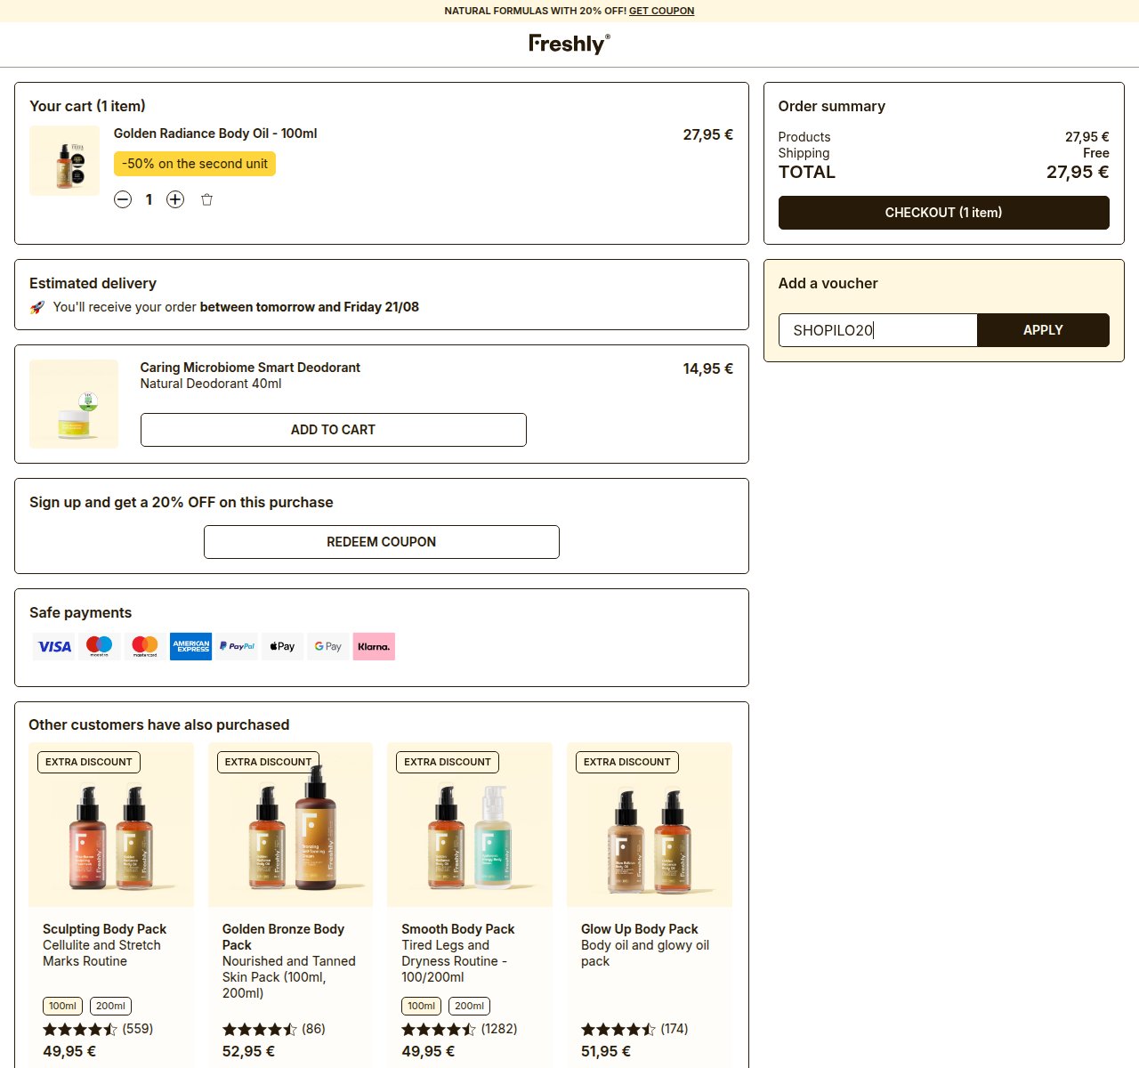Click the GET COUPON link in banner

click(661, 11)
